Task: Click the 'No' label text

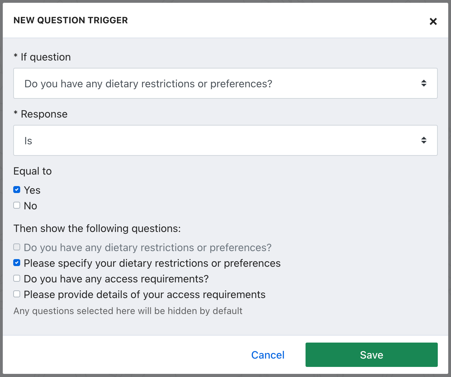Action: (x=30, y=206)
